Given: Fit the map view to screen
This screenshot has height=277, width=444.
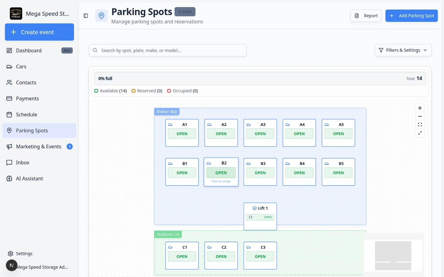Looking at the screenshot, I should point(420,125).
